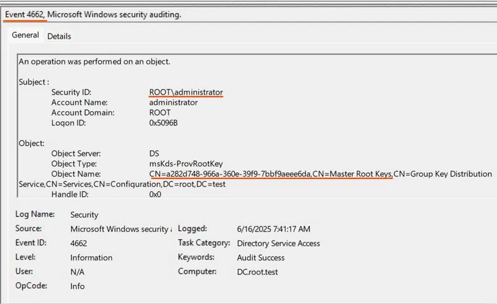Click the OpCode value Info
Screen dimensions: 497x304
pos(78,286)
